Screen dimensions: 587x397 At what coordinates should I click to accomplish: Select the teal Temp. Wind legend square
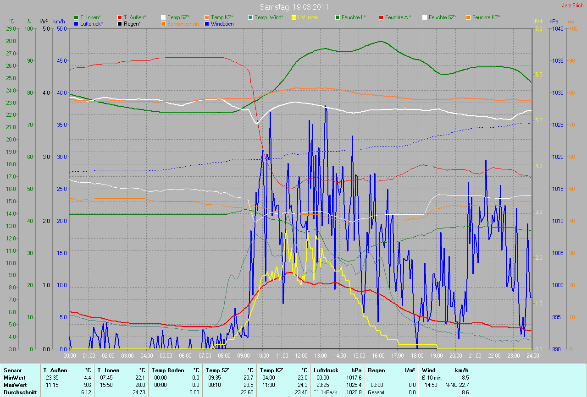(x=250, y=17)
